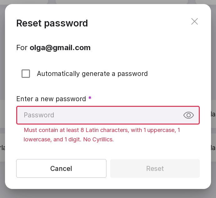Click the purple required-field asterisk
This screenshot has width=216, height=198.
pyautogui.click(x=90, y=99)
